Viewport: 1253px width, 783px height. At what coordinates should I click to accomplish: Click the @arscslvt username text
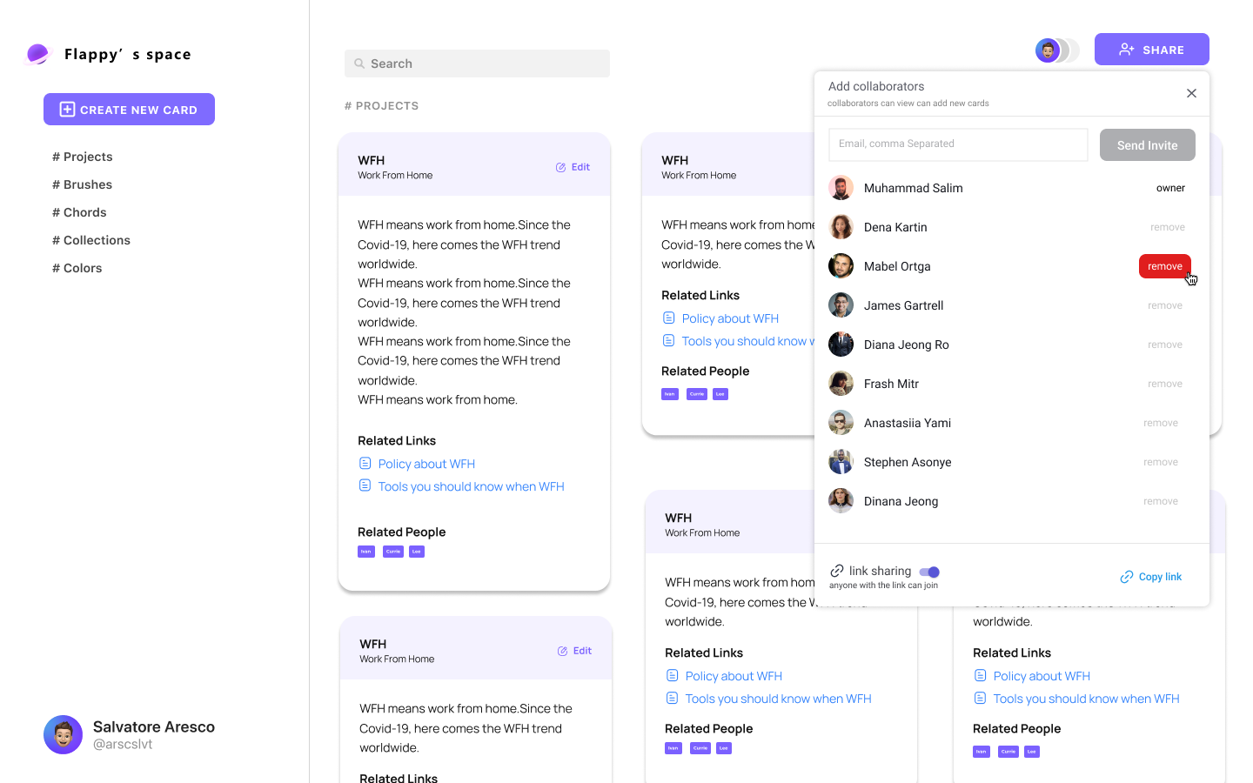[x=123, y=745]
